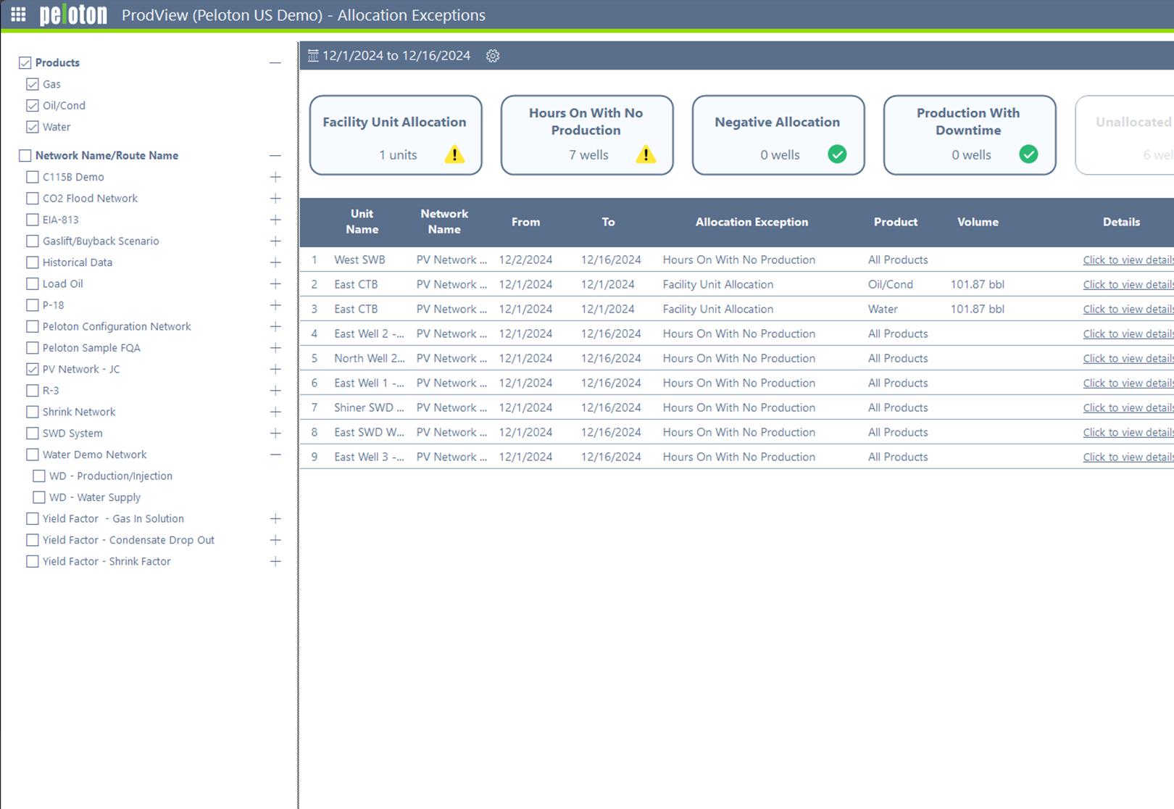The image size is (1174, 809).
Task: Open details for West SWB exception
Action: (x=1128, y=260)
